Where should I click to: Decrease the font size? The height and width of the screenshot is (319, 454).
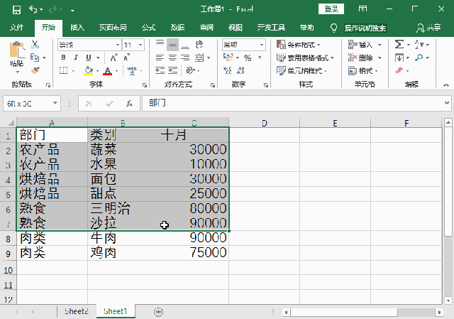[x=126, y=58]
